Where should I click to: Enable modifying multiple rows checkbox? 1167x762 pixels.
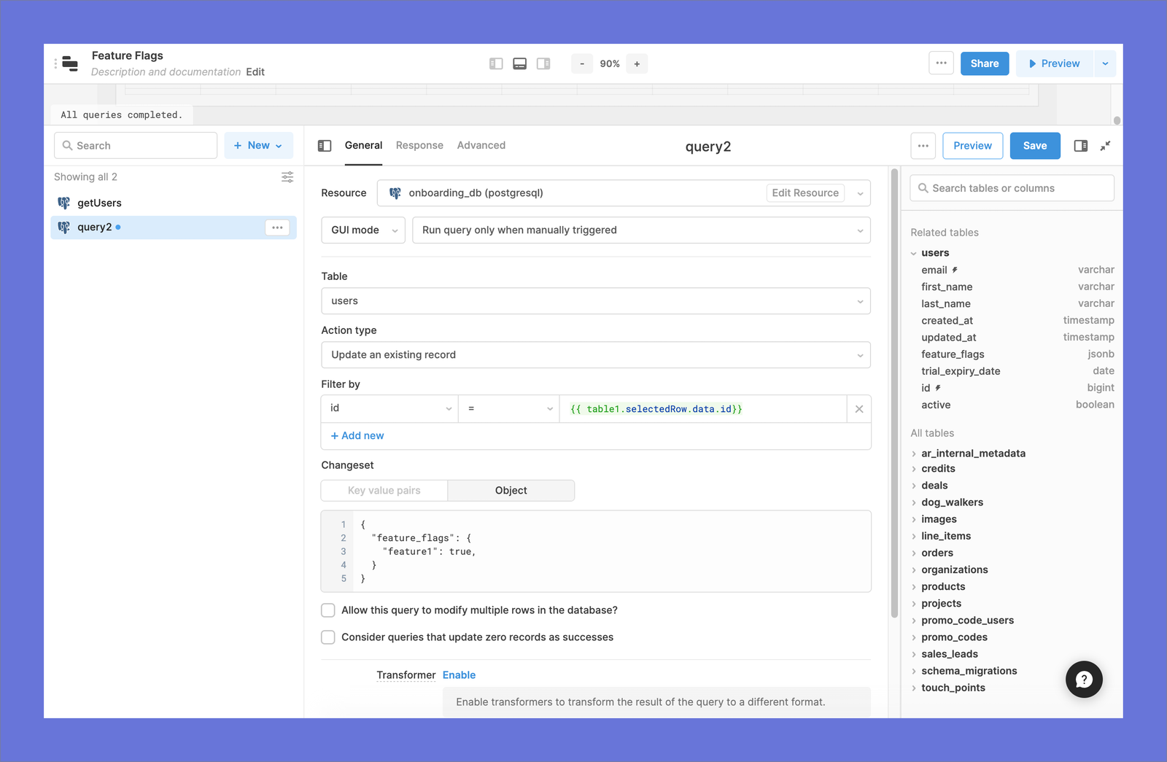tap(328, 610)
